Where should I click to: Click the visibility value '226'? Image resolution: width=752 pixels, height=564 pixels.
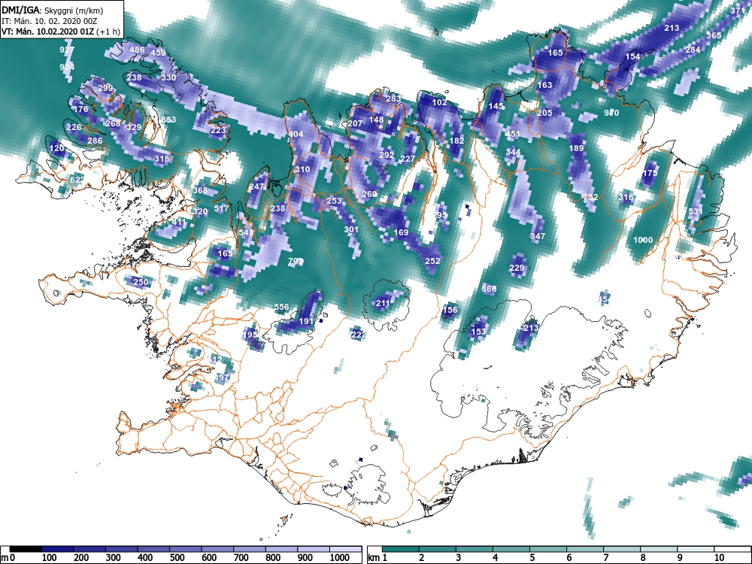pos(74,127)
